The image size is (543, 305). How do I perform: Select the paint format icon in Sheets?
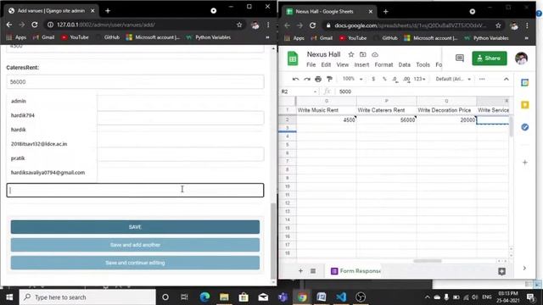[329, 79]
